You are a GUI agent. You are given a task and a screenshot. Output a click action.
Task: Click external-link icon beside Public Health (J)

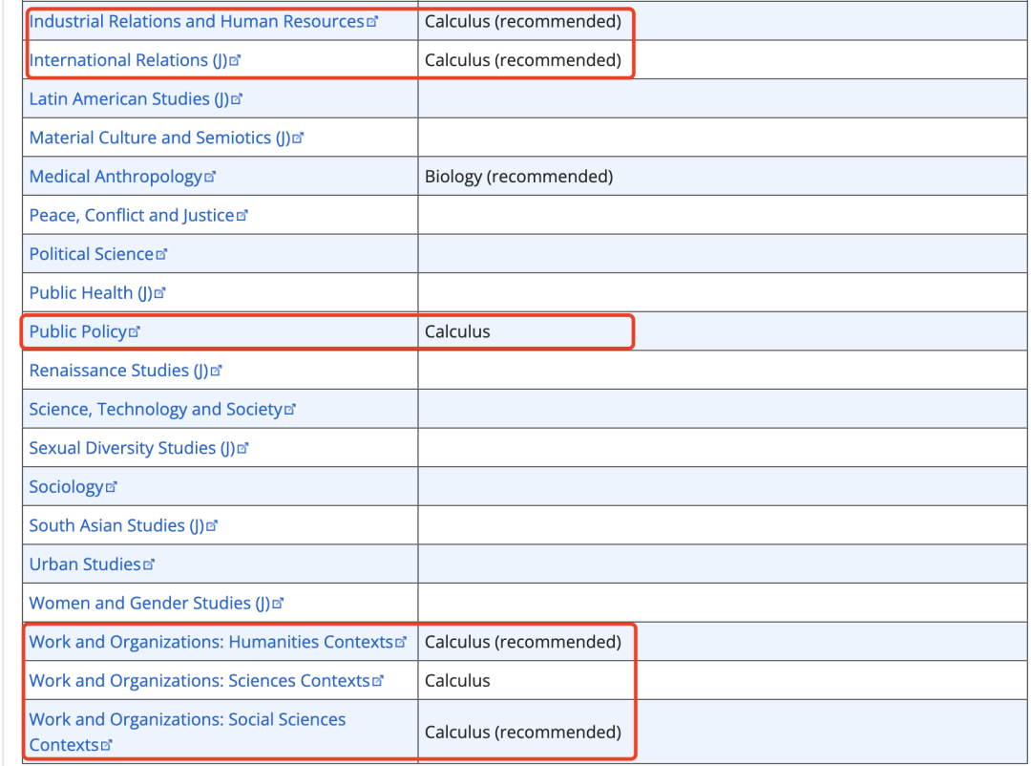coord(159,294)
